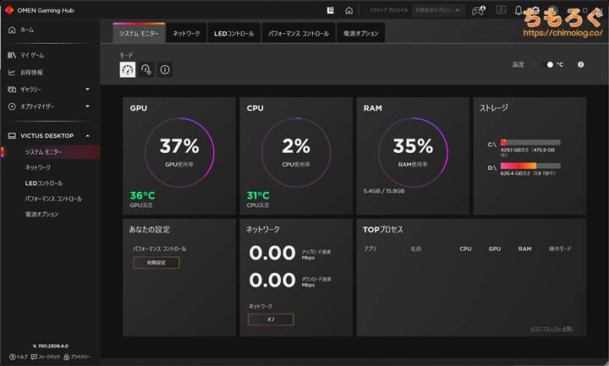
Task: Switch to the 電源オプション tab
Action: [x=360, y=33]
